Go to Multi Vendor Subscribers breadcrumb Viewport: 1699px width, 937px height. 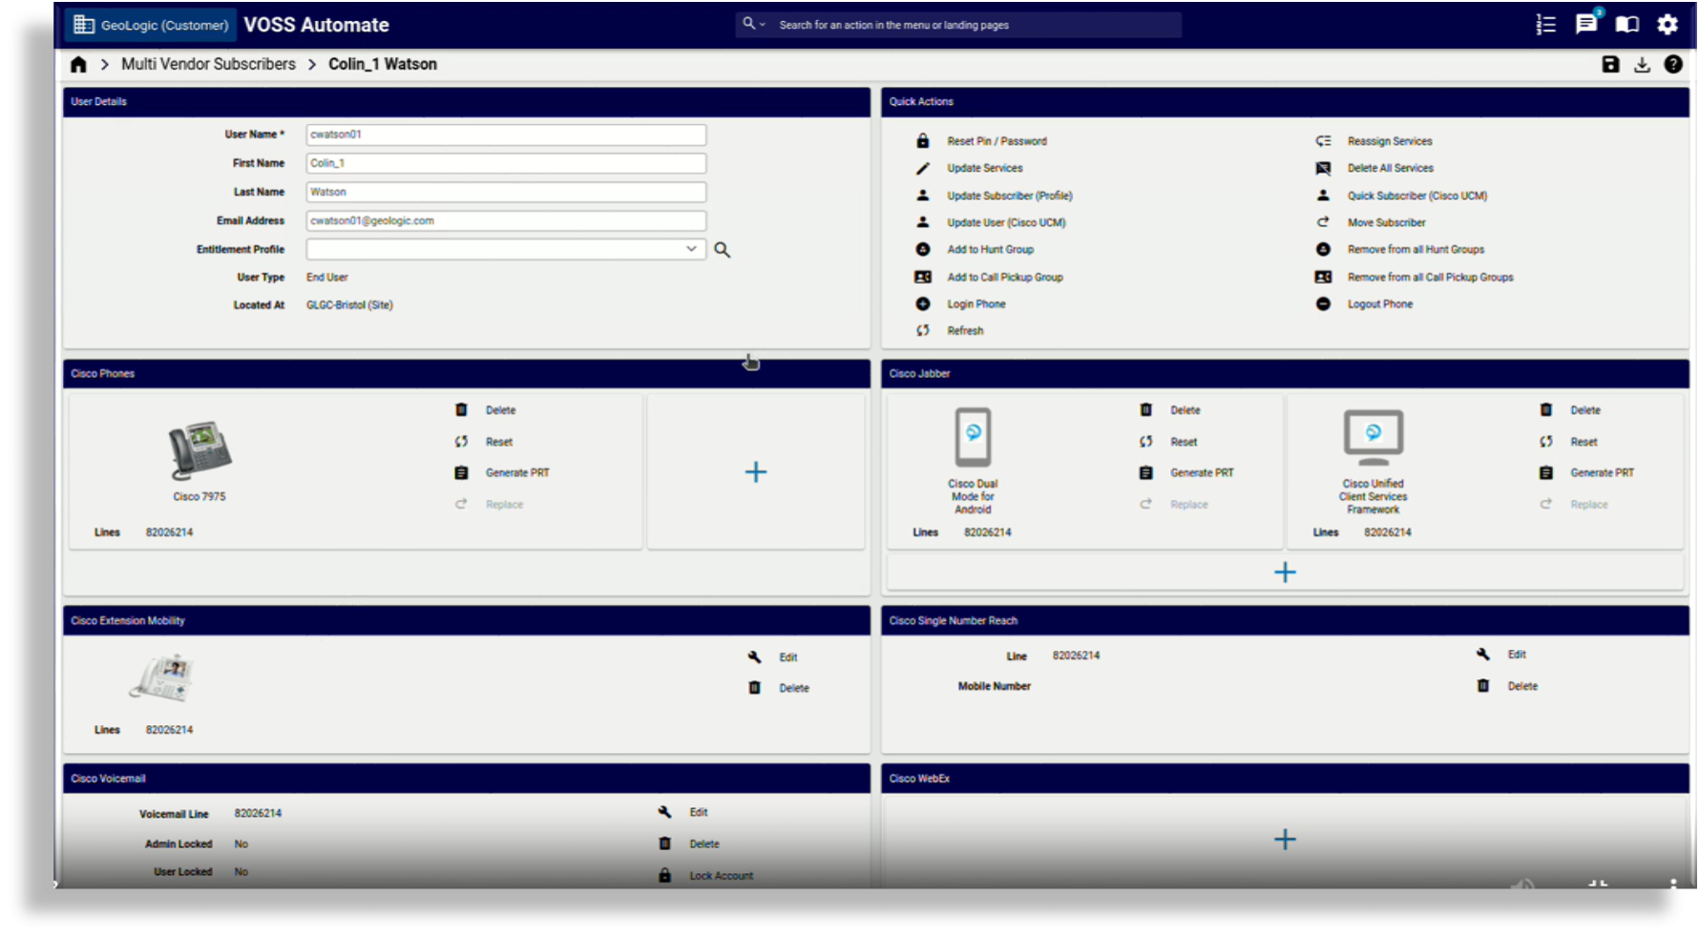[208, 65]
